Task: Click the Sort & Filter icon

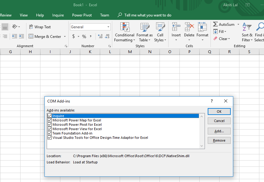Action: tap(247, 27)
